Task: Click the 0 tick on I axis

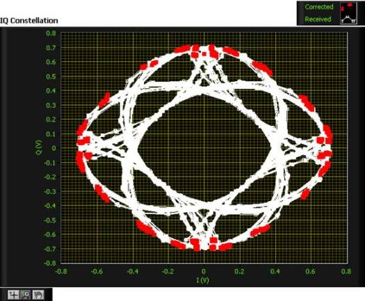Action: (204, 271)
